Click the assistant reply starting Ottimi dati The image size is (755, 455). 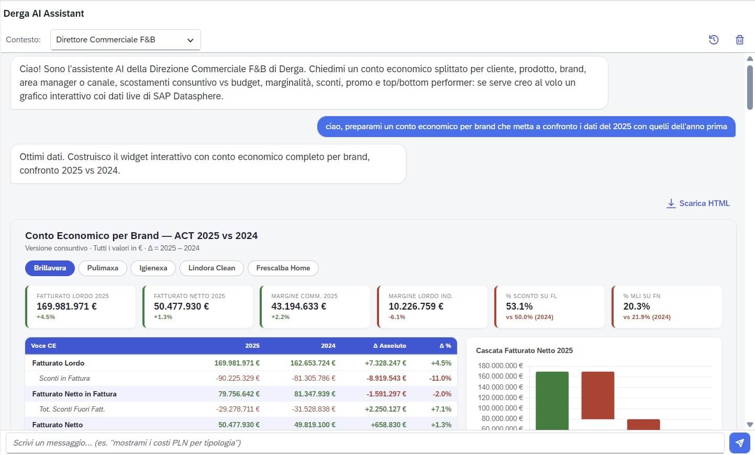(x=208, y=164)
